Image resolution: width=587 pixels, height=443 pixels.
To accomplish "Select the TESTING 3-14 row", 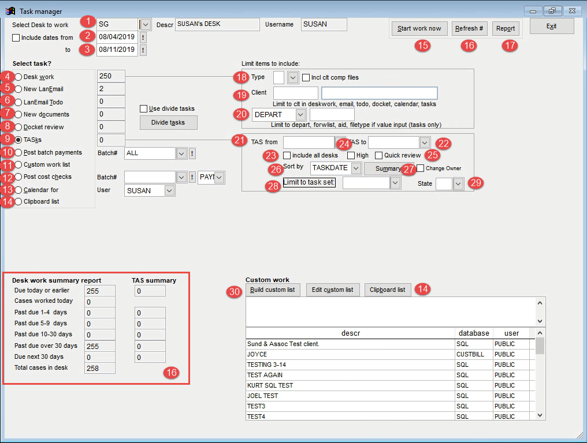I will pyautogui.click(x=391, y=365).
